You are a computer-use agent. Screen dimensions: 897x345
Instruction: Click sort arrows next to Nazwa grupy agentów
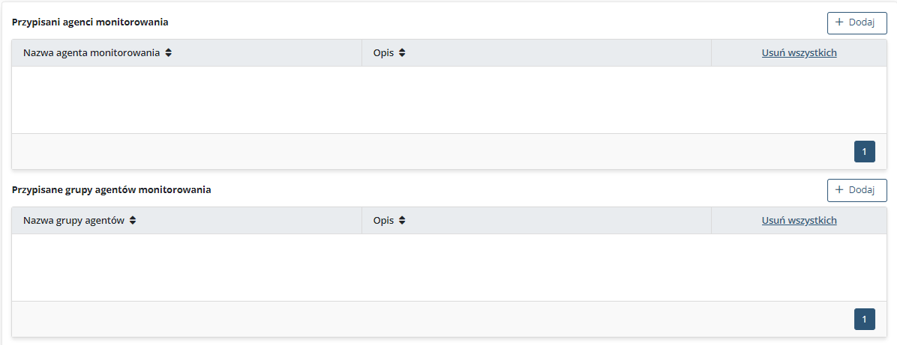(133, 221)
